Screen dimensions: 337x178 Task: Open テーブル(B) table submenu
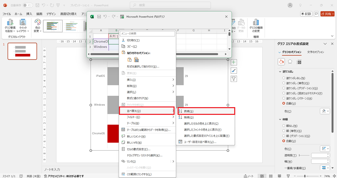pyautogui.click(x=148, y=123)
